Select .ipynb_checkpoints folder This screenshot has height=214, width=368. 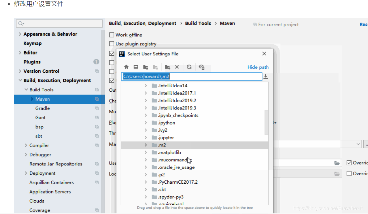[178, 116]
